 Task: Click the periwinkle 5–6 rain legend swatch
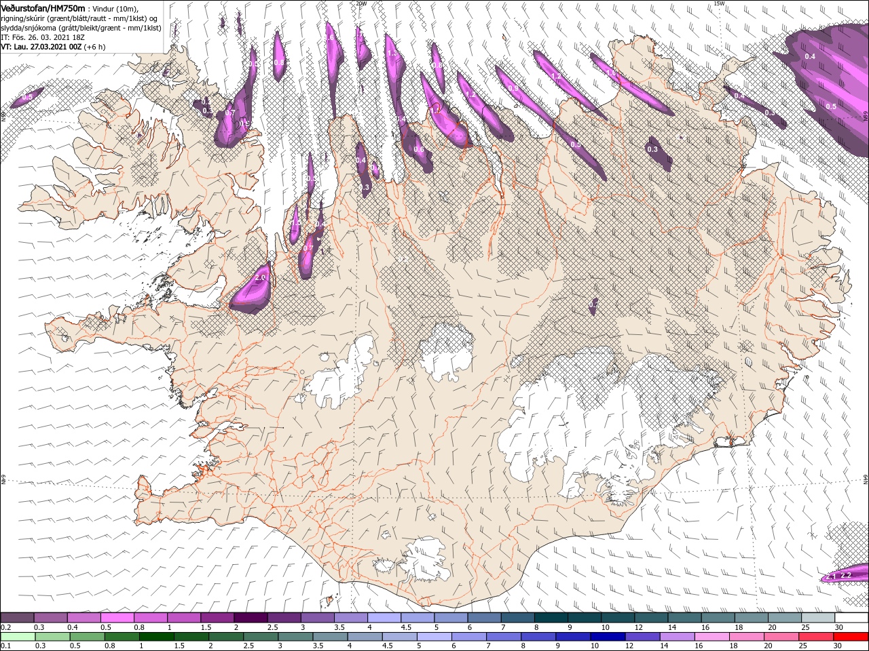coord(434,637)
